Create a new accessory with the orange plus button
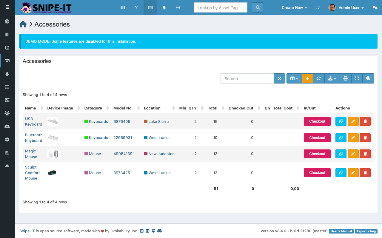Image resolution: width=382 pixels, height=238 pixels. (307, 78)
